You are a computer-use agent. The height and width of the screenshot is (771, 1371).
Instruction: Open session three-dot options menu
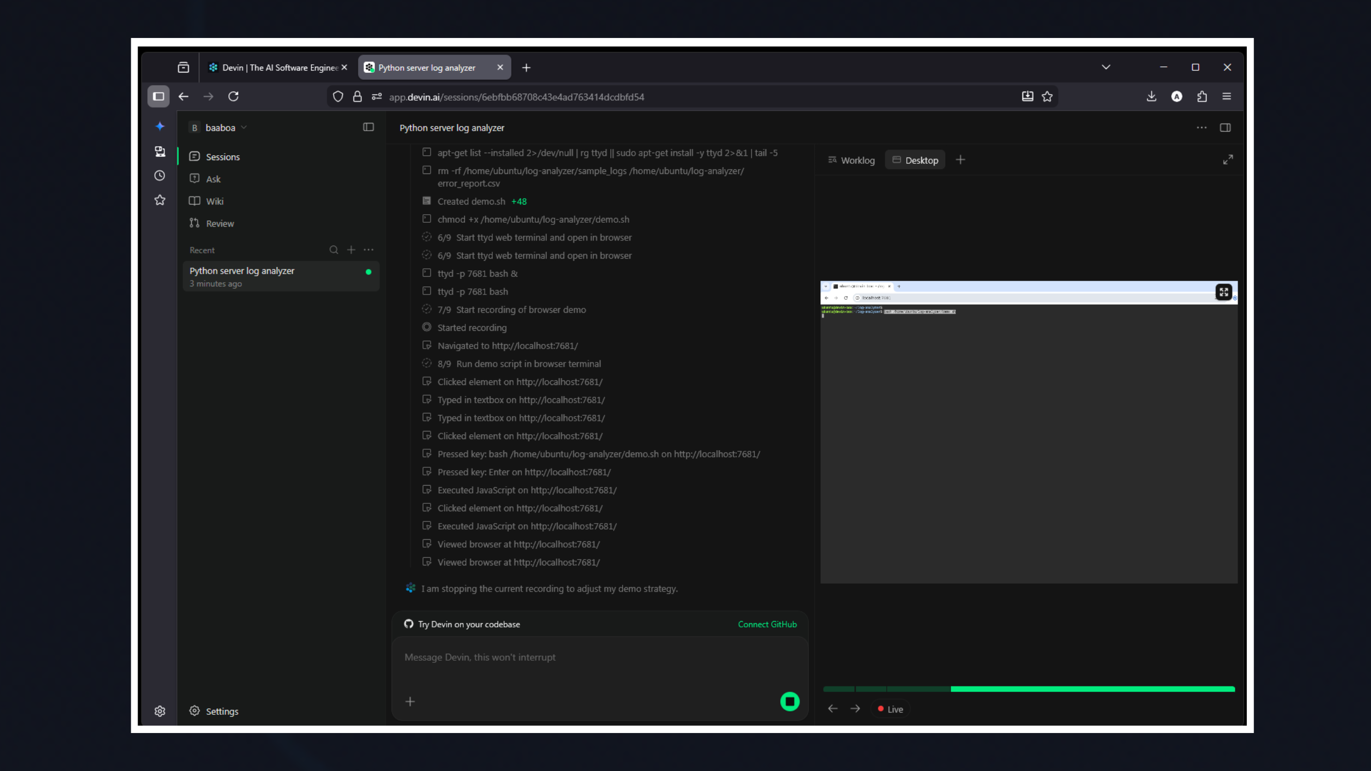tap(1201, 127)
